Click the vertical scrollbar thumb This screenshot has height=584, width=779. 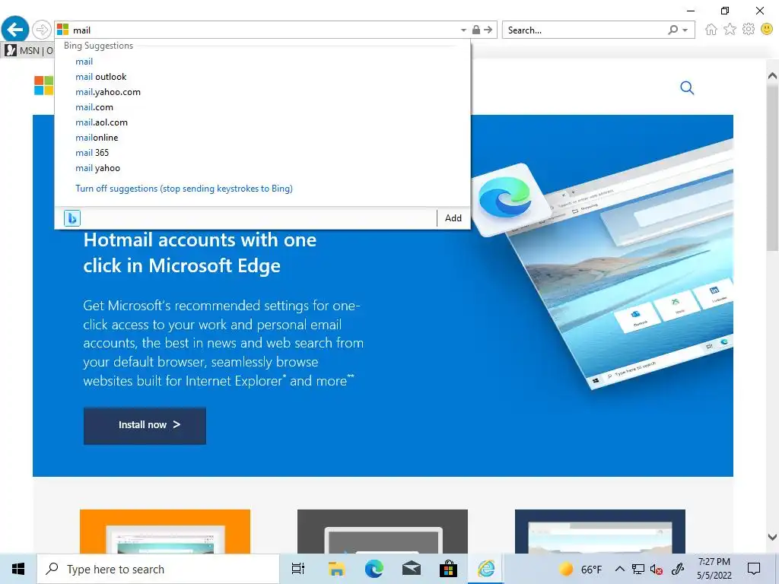click(x=772, y=167)
